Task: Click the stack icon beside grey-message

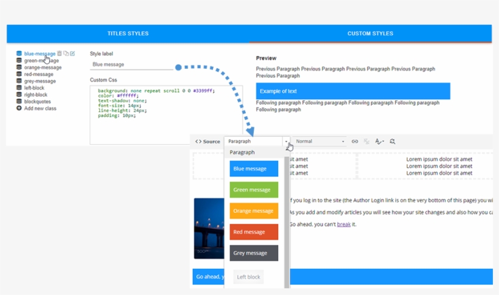Action: pyautogui.click(x=19, y=81)
